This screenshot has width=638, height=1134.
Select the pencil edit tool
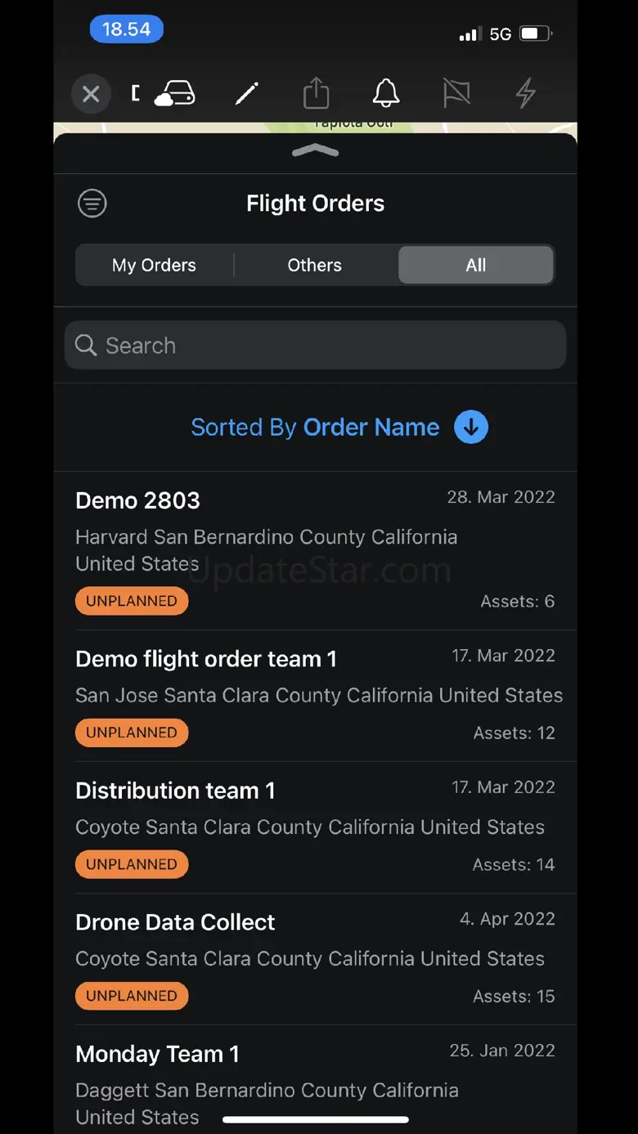click(x=246, y=94)
